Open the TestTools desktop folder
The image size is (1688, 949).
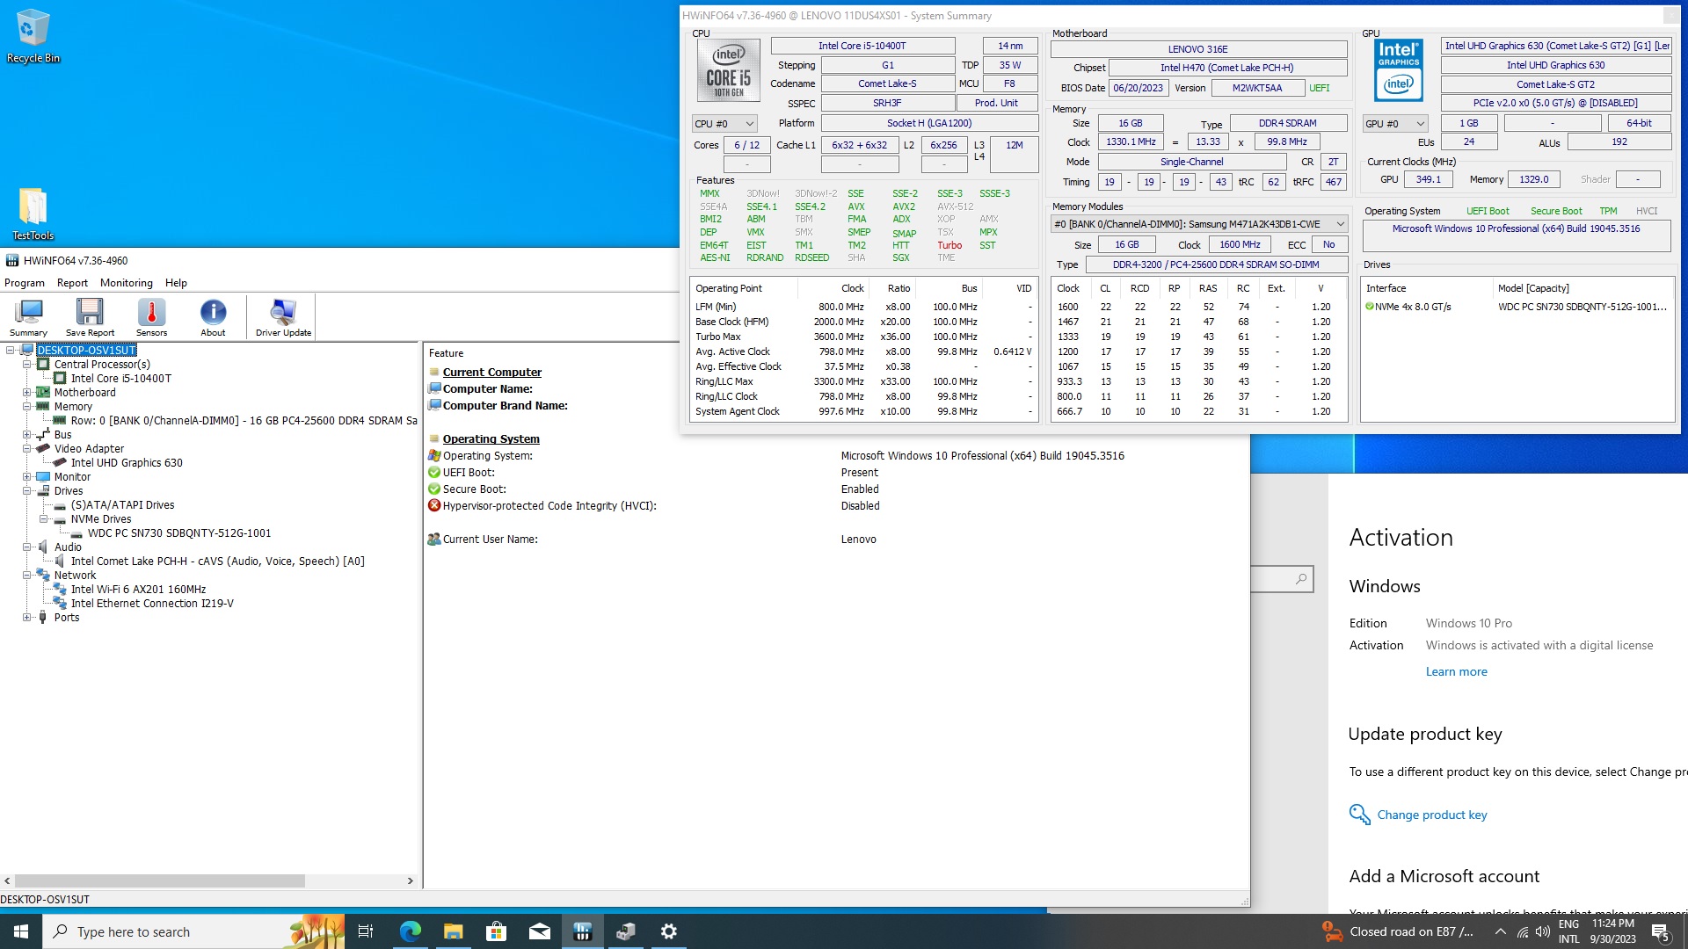(x=33, y=214)
